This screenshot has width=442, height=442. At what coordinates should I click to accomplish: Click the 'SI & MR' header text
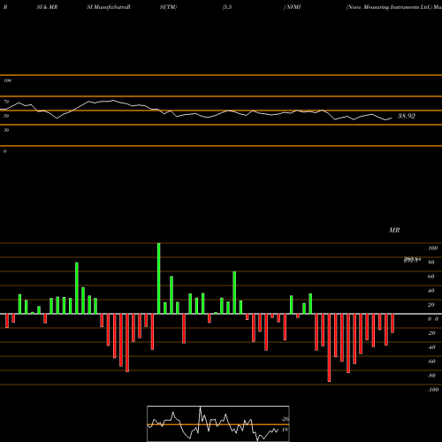tap(47, 7)
